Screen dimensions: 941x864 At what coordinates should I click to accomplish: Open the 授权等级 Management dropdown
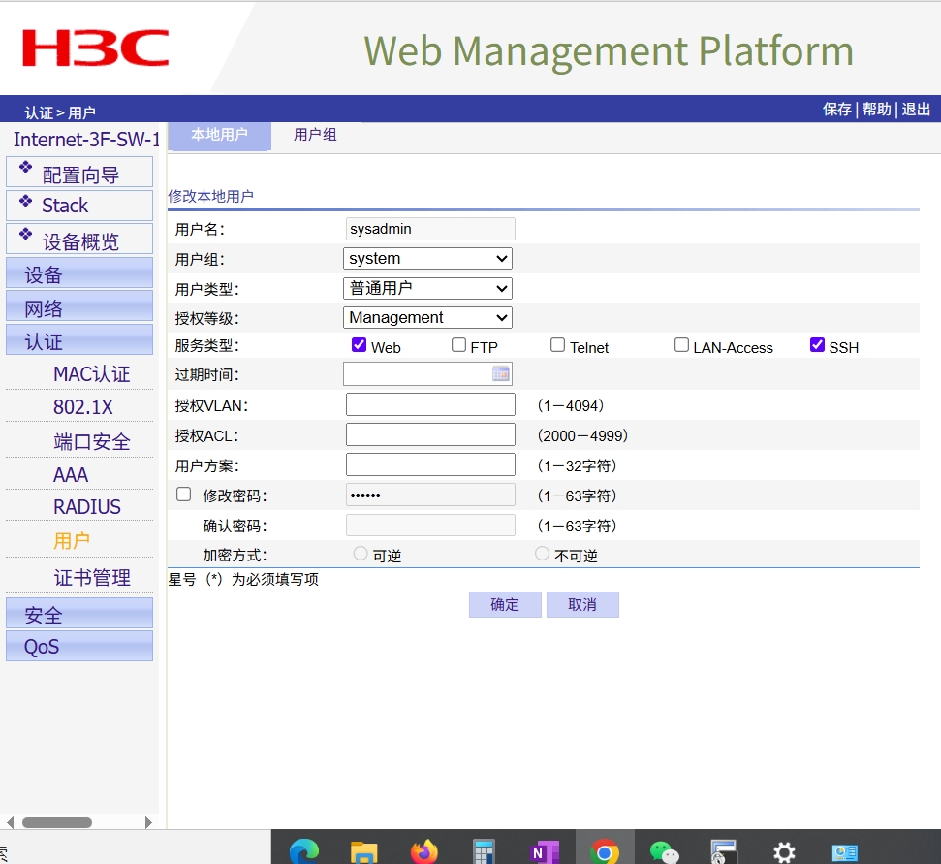click(428, 317)
